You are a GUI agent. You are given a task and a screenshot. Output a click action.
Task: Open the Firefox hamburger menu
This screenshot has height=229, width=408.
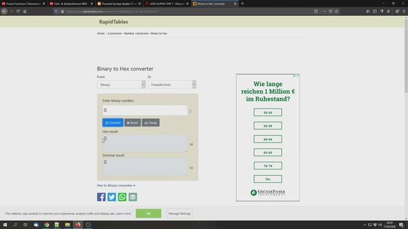point(404,11)
